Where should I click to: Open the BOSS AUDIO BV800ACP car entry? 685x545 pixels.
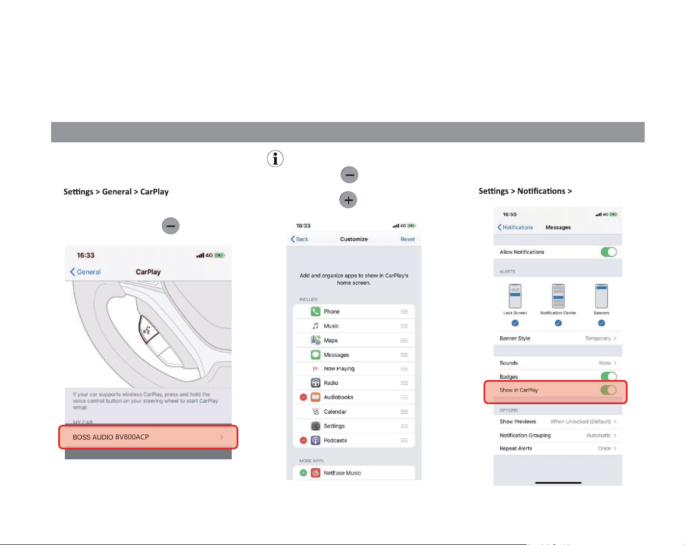[x=148, y=437]
